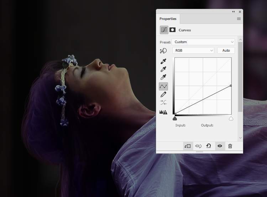
Task: Click the panel scroll down arrow
Action: (240, 138)
